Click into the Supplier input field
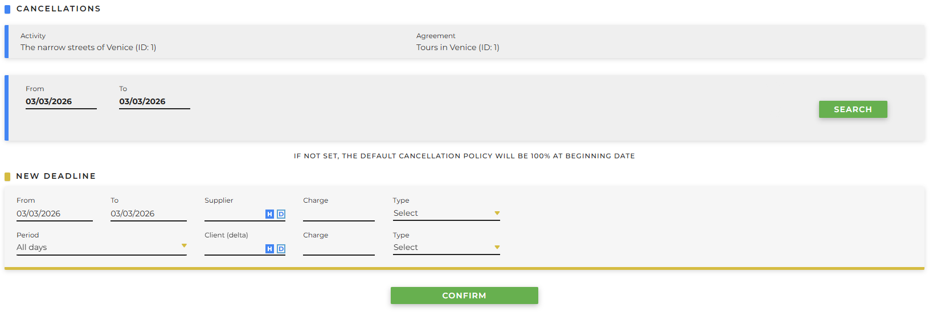Viewport: 933px width, 316px height. pos(234,214)
